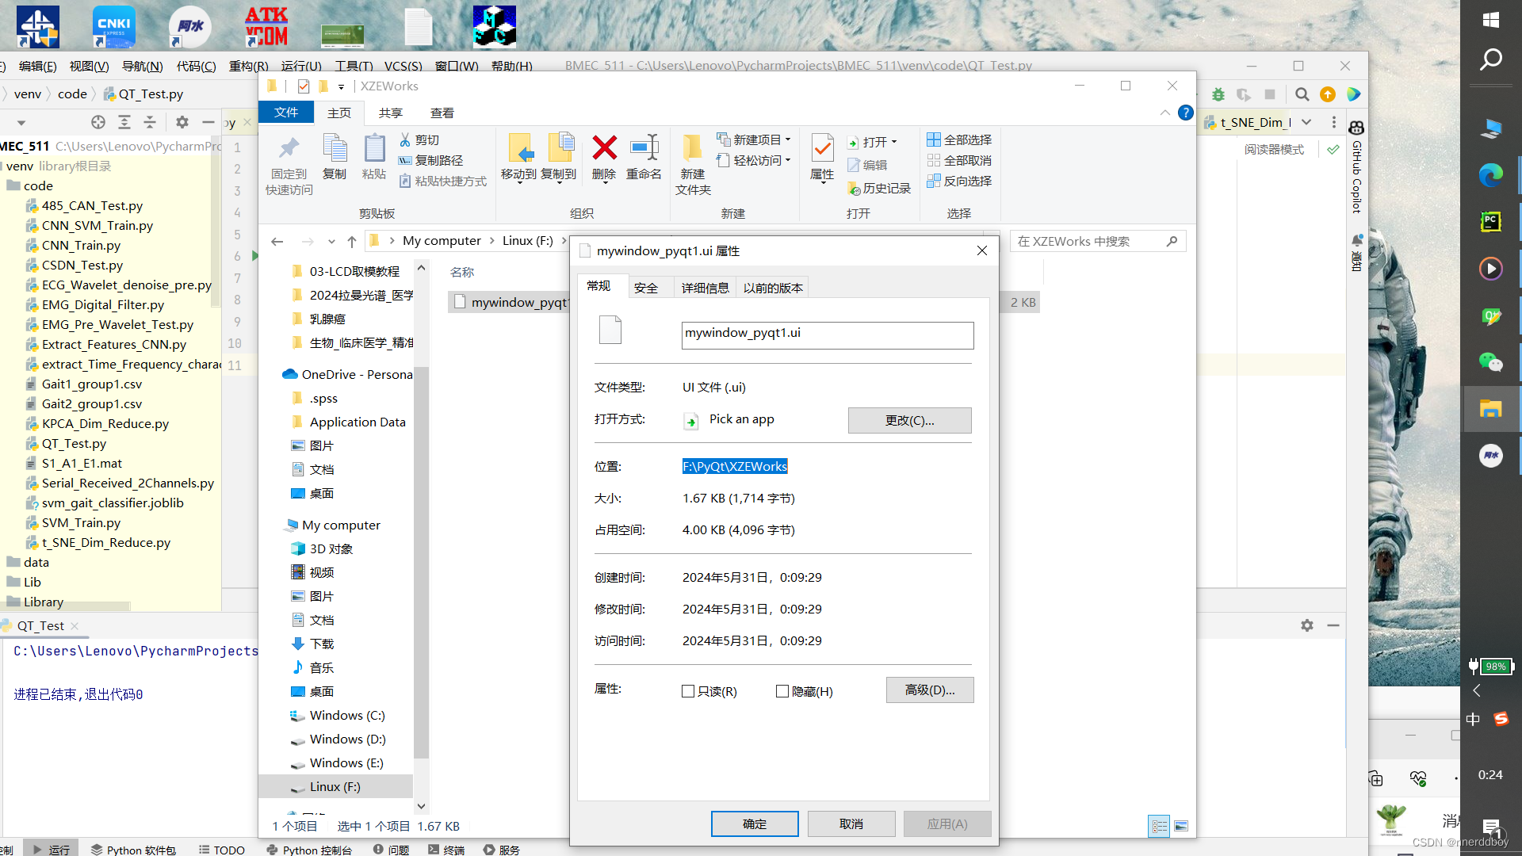Select all items with 全部选择 icon

[959, 139]
